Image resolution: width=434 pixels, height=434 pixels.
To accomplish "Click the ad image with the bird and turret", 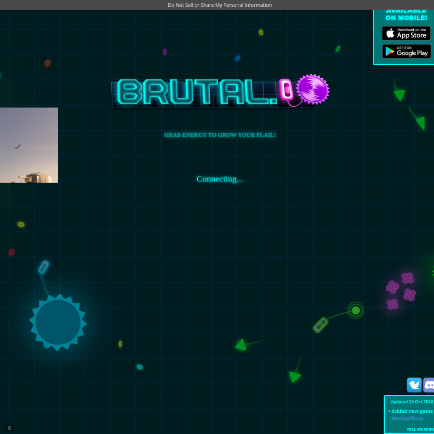I will click(x=29, y=145).
